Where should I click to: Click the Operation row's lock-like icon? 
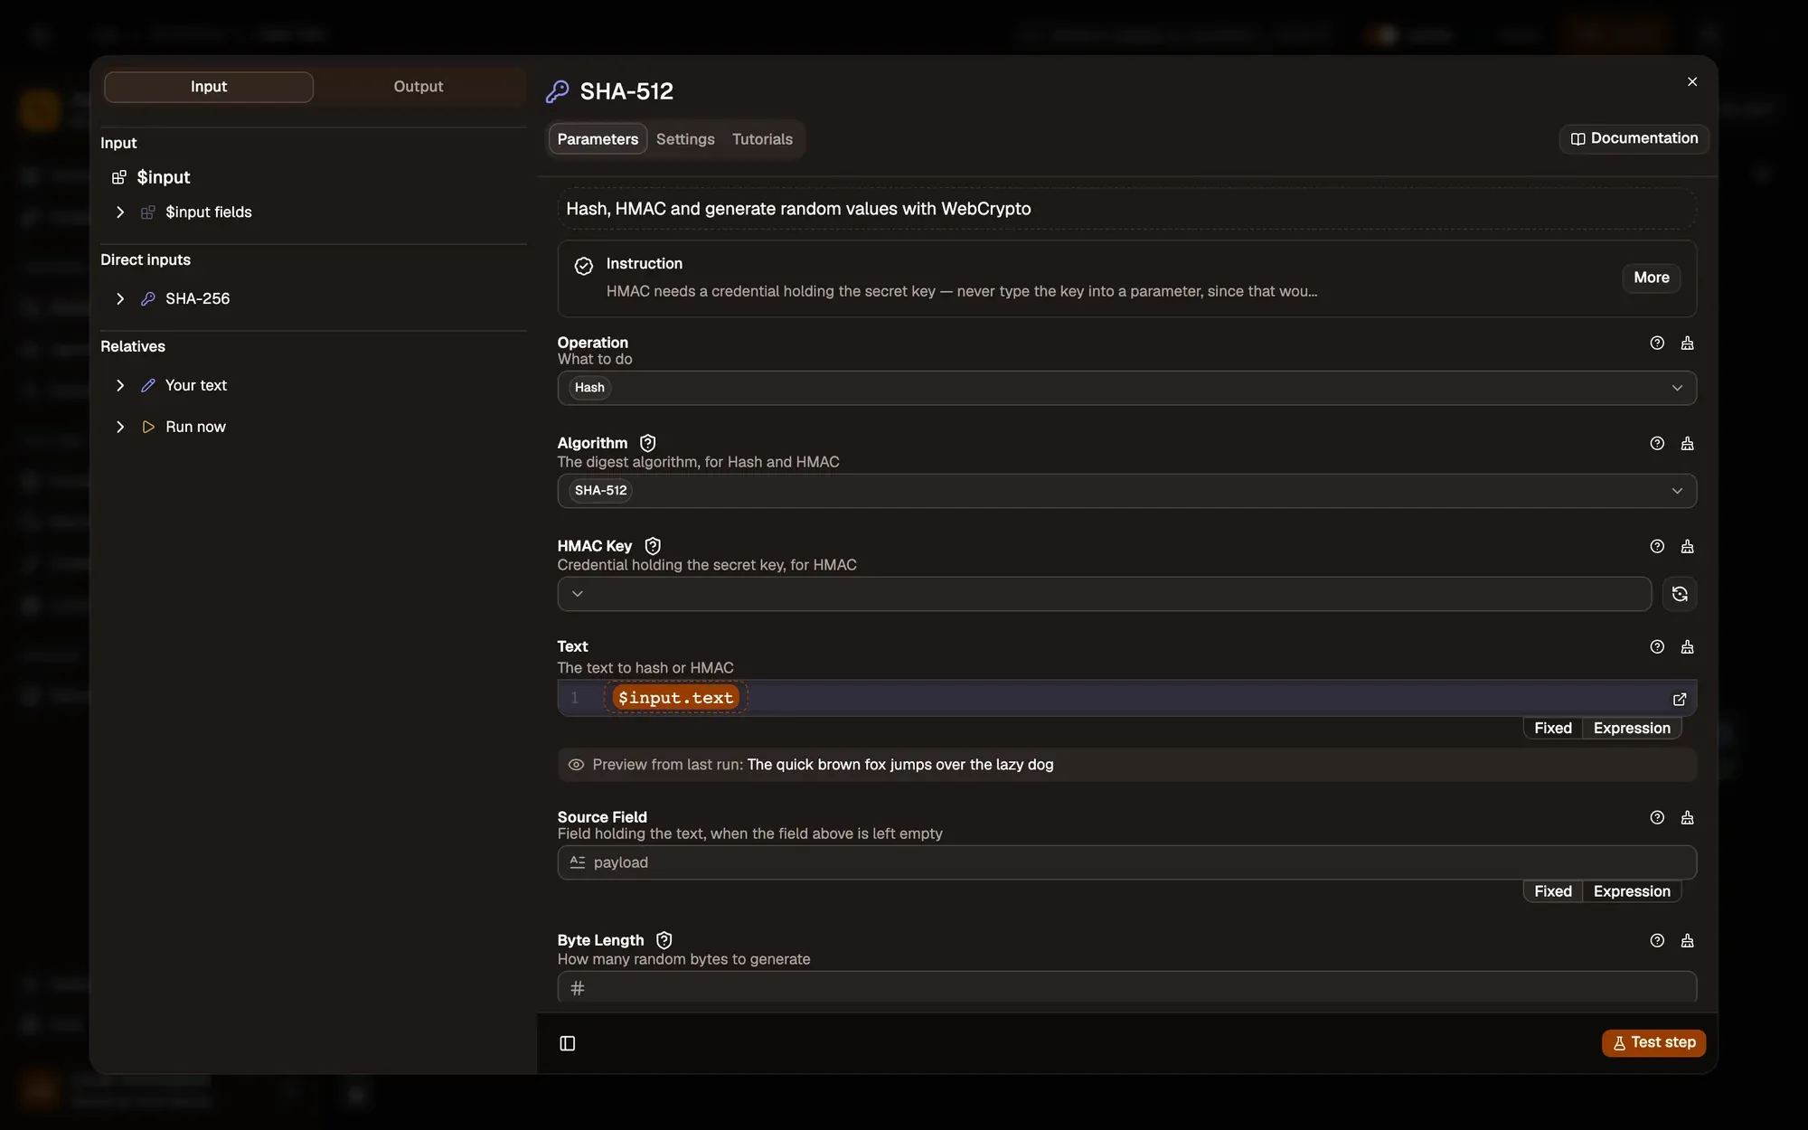[x=1687, y=343]
